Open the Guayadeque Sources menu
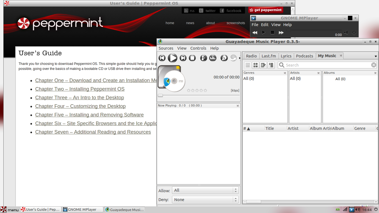379x213 pixels. click(166, 48)
